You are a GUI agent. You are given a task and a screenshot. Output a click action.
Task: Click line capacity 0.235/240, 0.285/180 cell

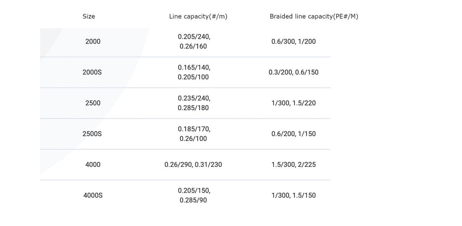point(194,103)
